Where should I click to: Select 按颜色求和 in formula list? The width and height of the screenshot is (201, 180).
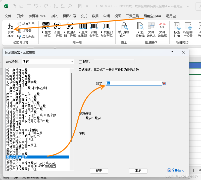click(x=14, y=127)
